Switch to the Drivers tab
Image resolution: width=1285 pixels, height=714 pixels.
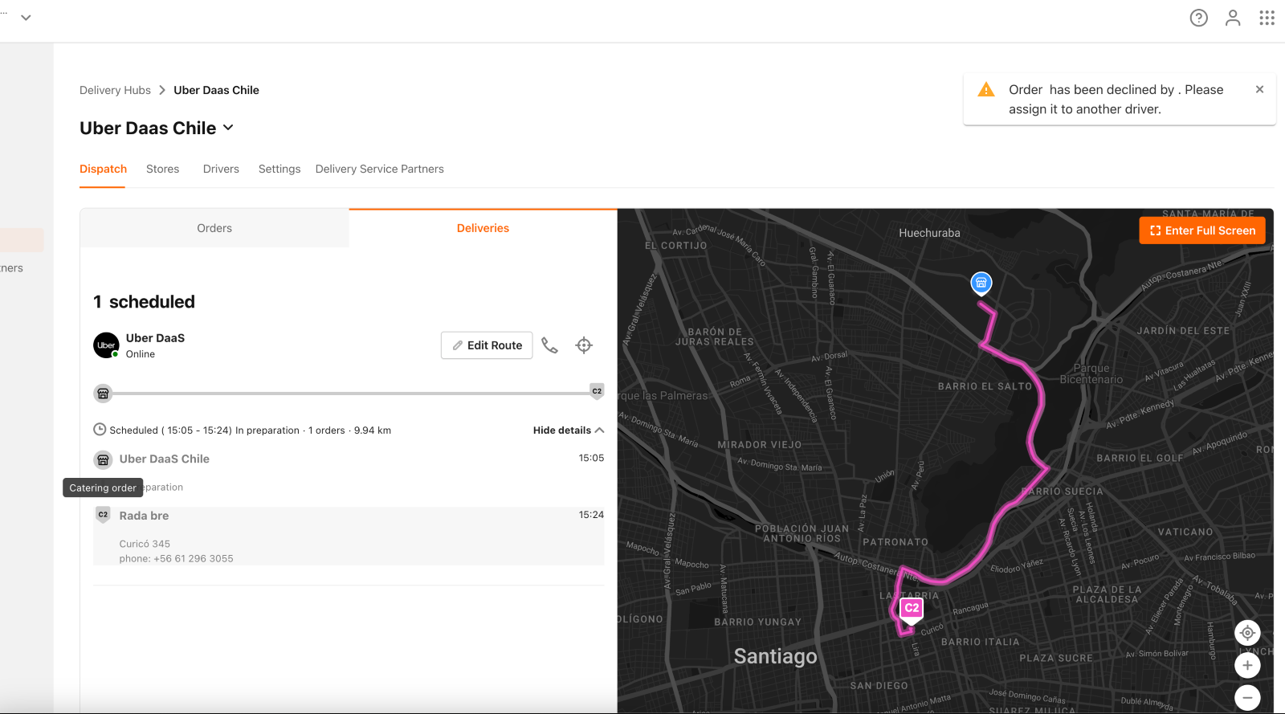tap(221, 169)
